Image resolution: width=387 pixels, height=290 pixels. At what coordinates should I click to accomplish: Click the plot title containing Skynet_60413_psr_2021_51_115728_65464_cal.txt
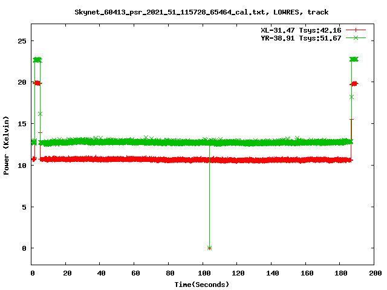tap(201, 12)
